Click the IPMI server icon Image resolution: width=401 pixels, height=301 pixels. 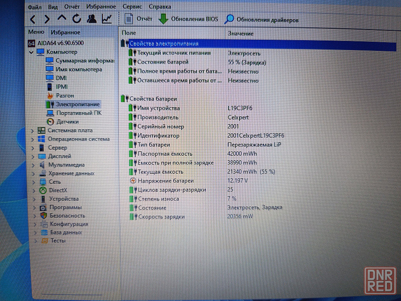point(50,87)
